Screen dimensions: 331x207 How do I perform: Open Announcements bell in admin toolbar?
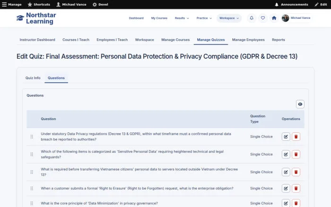(291, 4)
